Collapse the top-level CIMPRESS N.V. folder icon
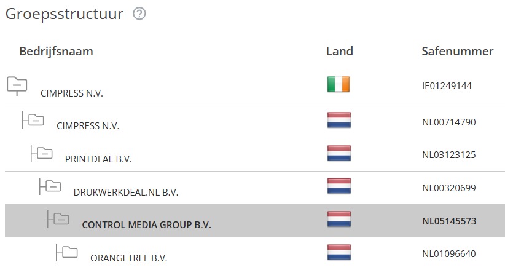The height and width of the screenshot is (270, 505). tap(17, 86)
